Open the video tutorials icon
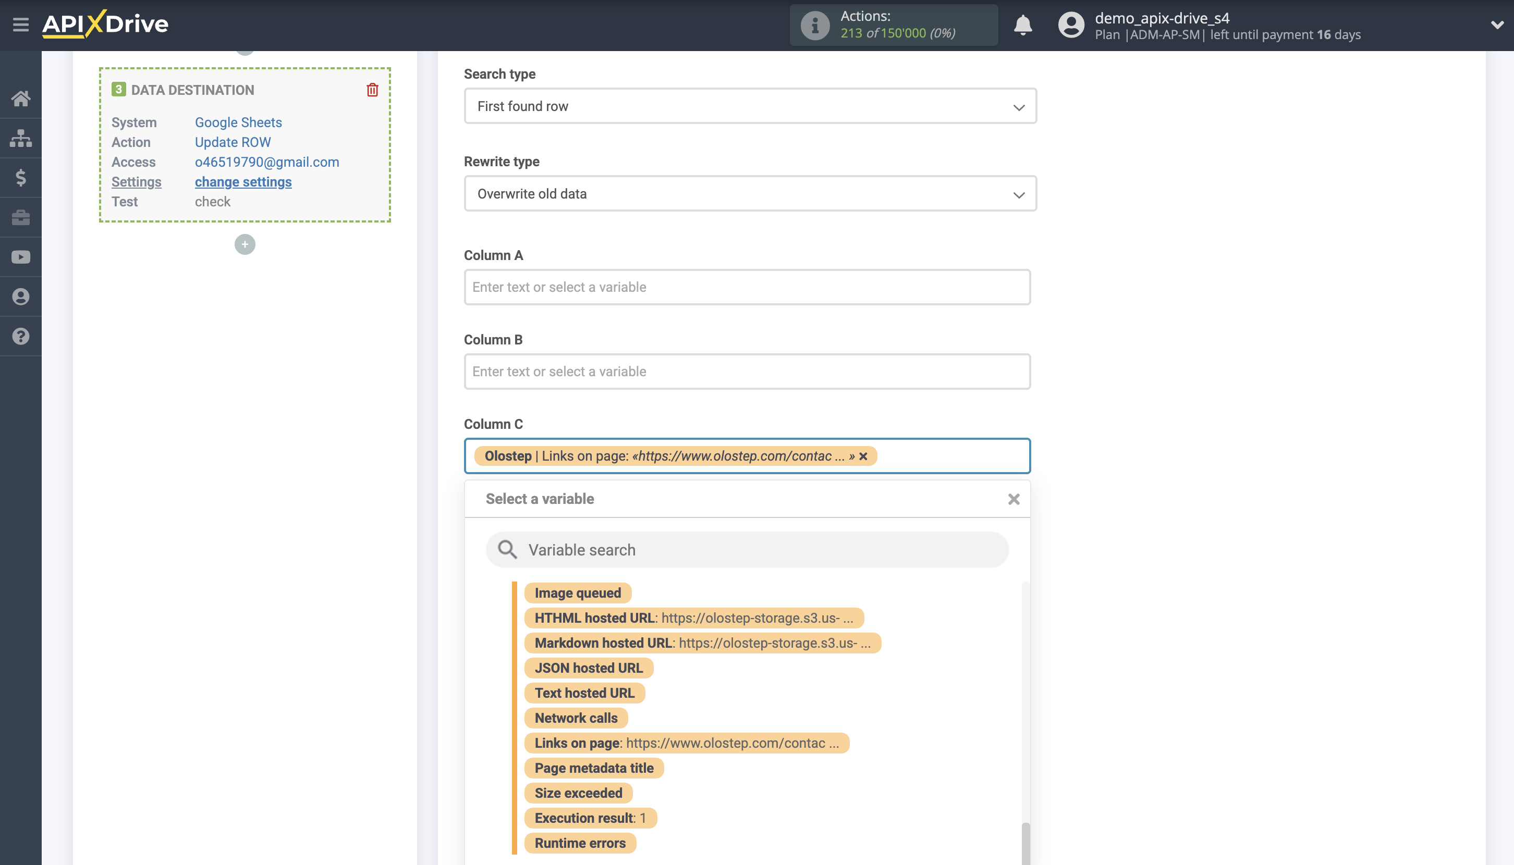Image resolution: width=1514 pixels, height=865 pixels. pos(21,257)
